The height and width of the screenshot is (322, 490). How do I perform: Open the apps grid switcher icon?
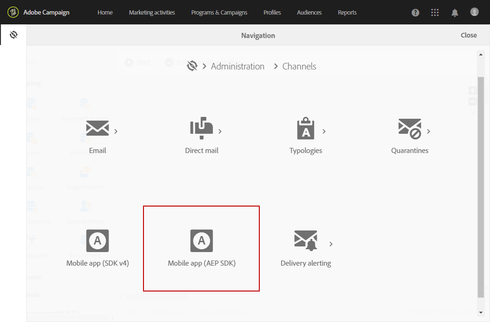435,13
